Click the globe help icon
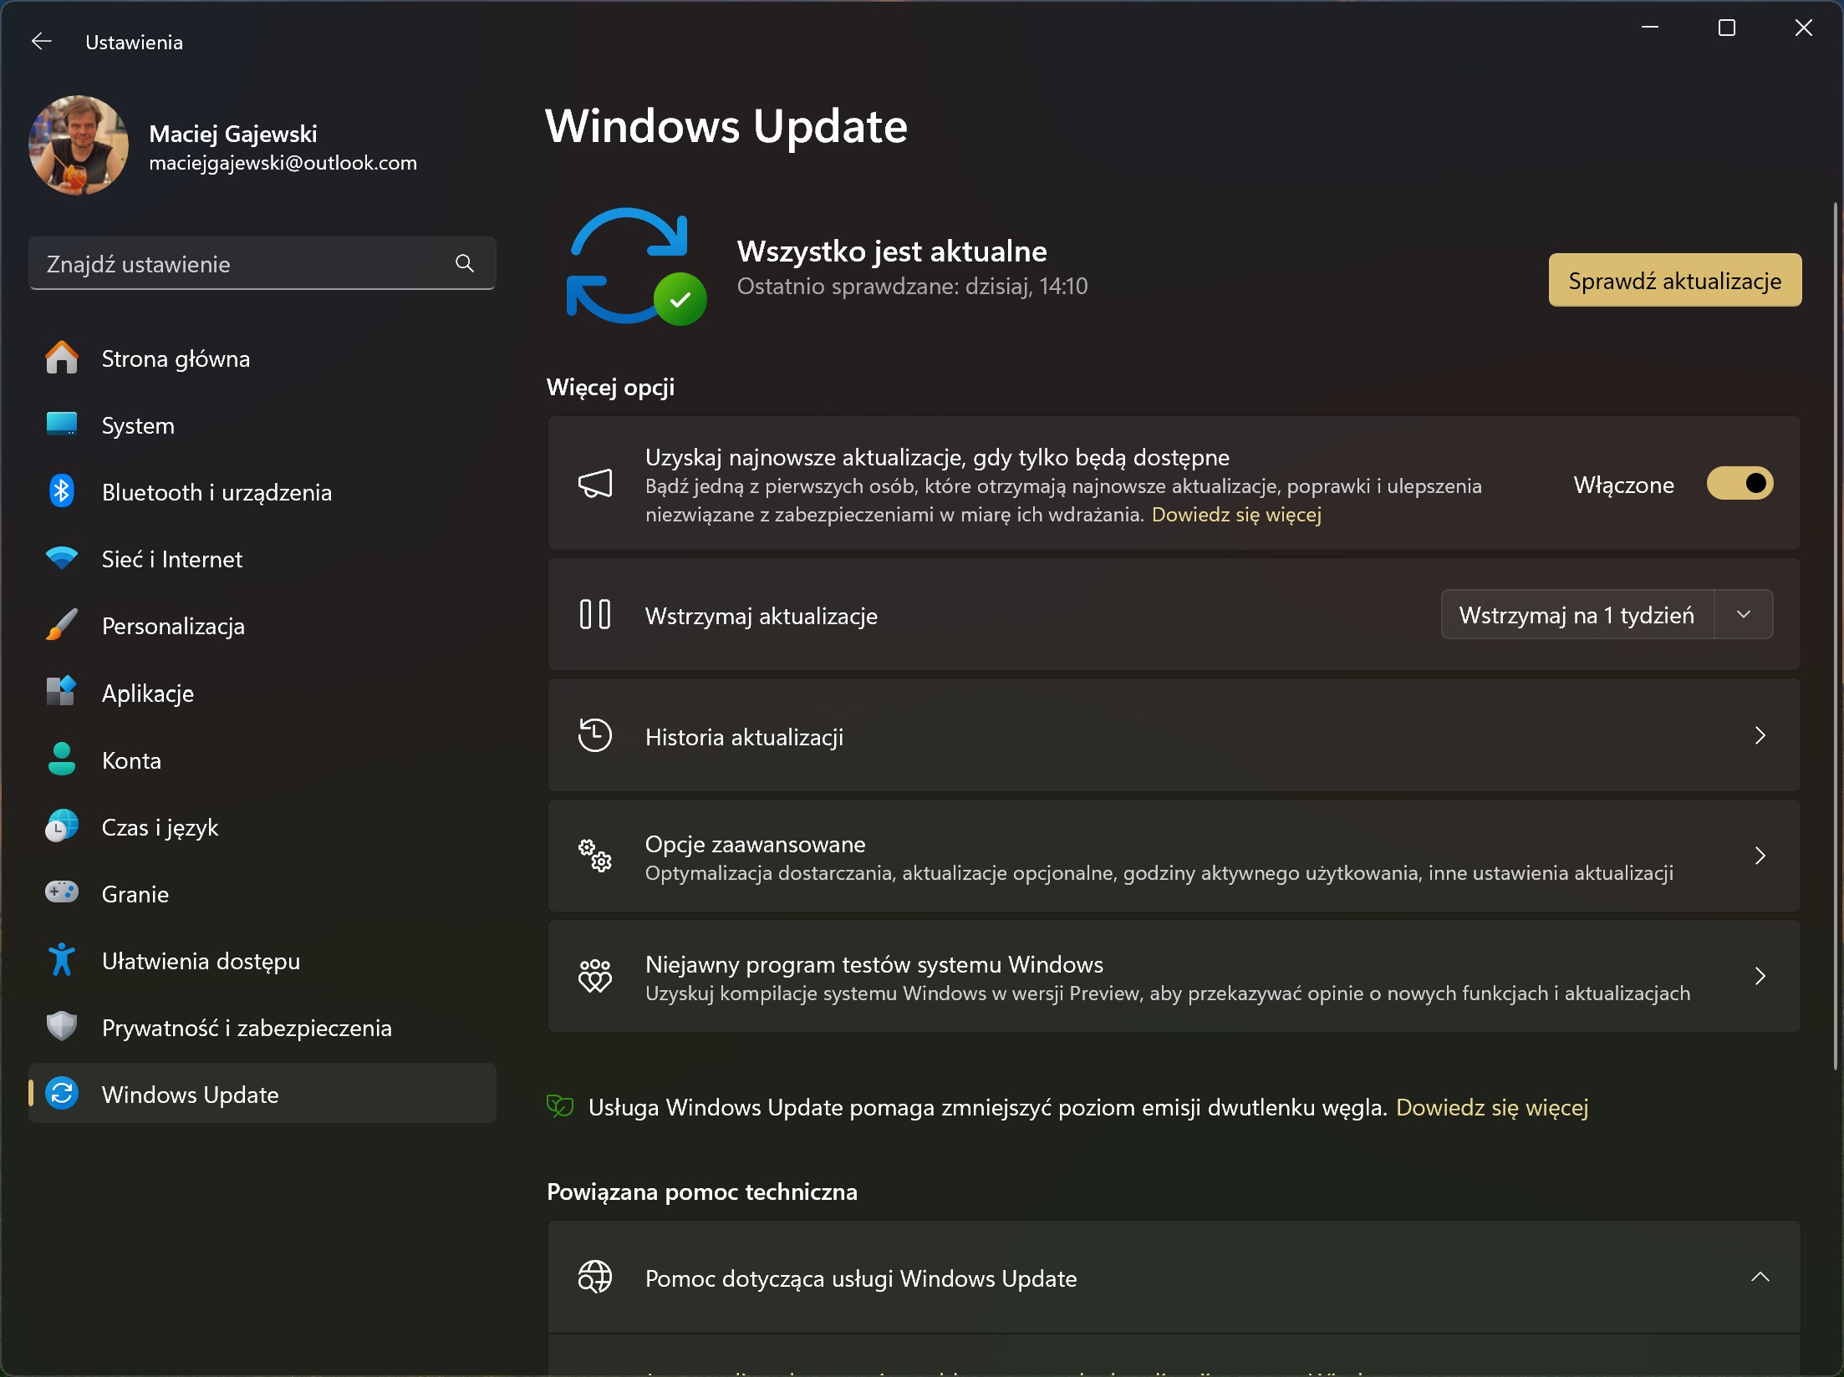The width and height of the screenshot is (1844, 1377). [595, 1277]
